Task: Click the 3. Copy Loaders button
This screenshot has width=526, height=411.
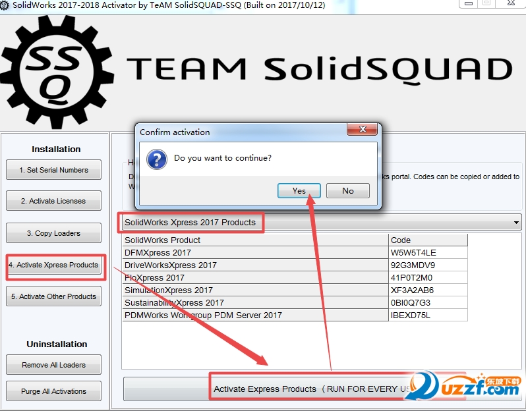Action: [53, 233]
